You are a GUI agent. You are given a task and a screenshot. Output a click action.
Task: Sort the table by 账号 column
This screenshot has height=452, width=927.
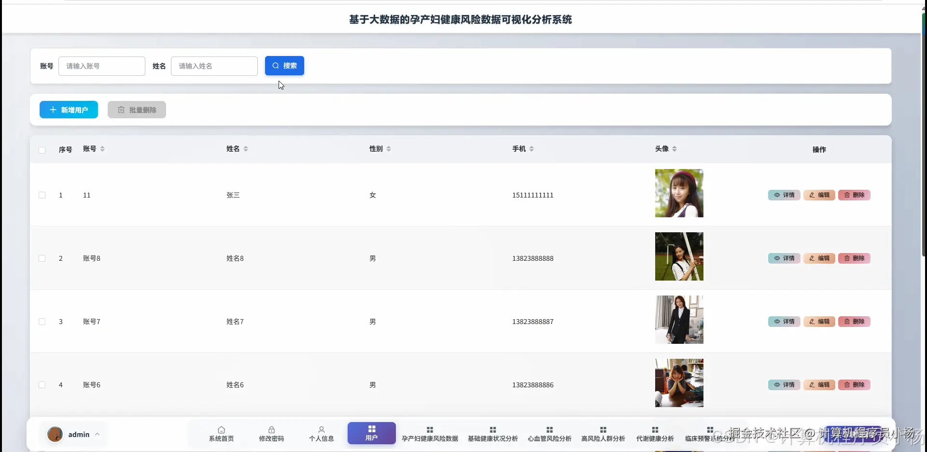(x=102, y=149)
